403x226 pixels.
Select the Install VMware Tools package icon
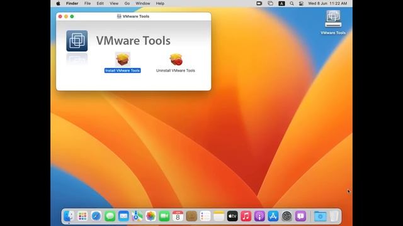coord(123,59)
